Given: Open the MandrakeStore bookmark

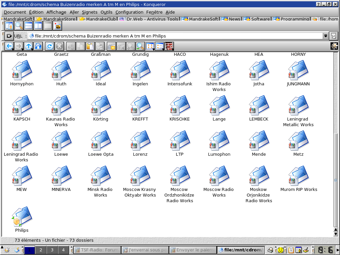Looking at the screenshot, I should [56, 19].
